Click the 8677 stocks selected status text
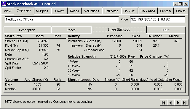Screen dimensions: 190x109 [x=48, y=102]
